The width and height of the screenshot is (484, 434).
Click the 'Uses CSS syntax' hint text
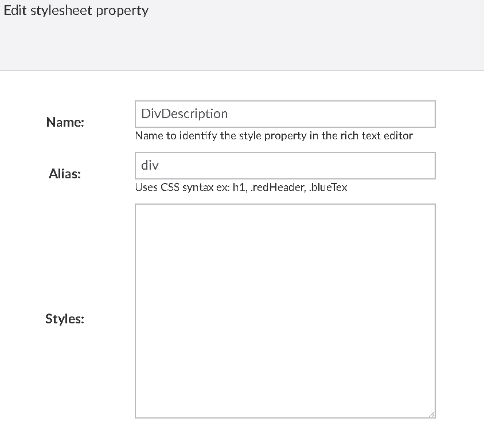241,187
